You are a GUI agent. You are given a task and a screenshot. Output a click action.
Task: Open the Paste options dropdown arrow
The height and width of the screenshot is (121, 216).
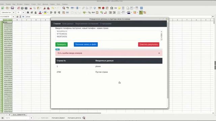(x=40, y=8)
